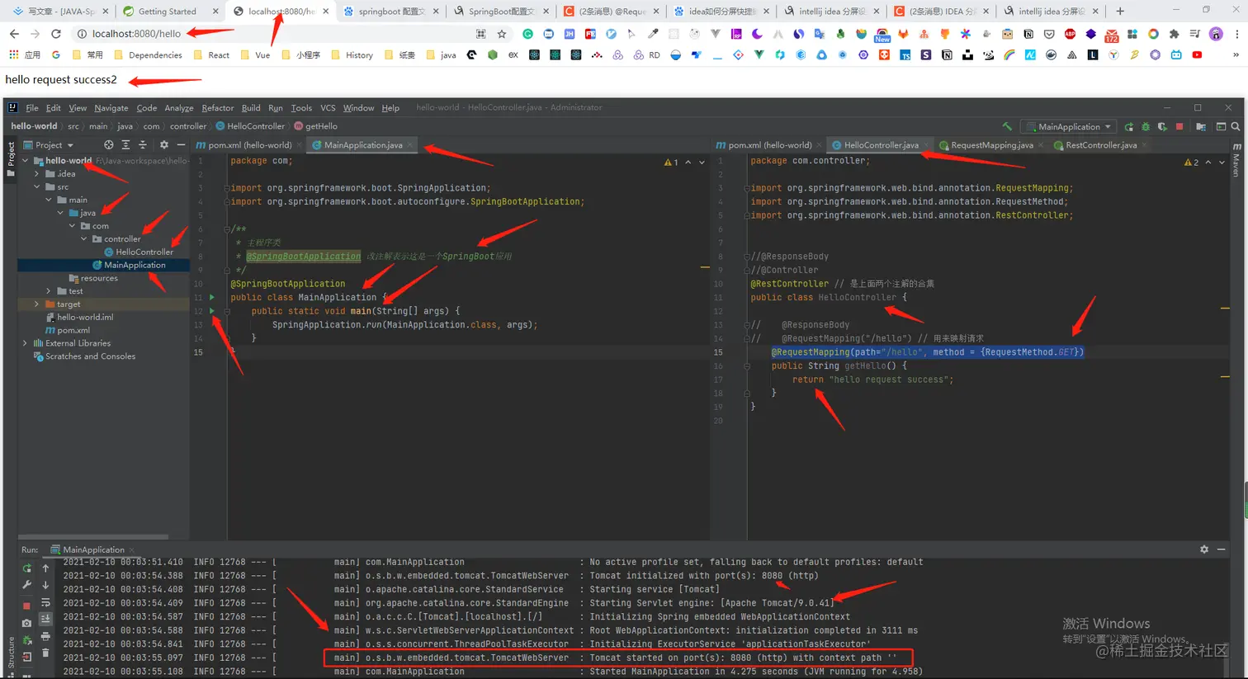1248x679 pixels.
Task: Click the locate-file target icon in Project panel
Action: click(109, 144)
